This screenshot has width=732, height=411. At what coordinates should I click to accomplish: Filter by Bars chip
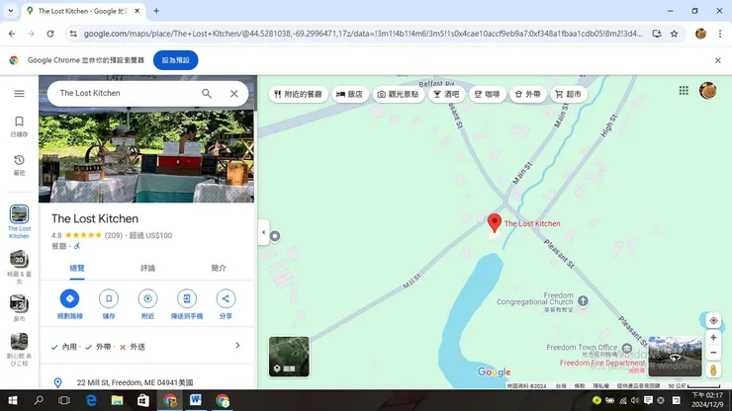point(446,94)
